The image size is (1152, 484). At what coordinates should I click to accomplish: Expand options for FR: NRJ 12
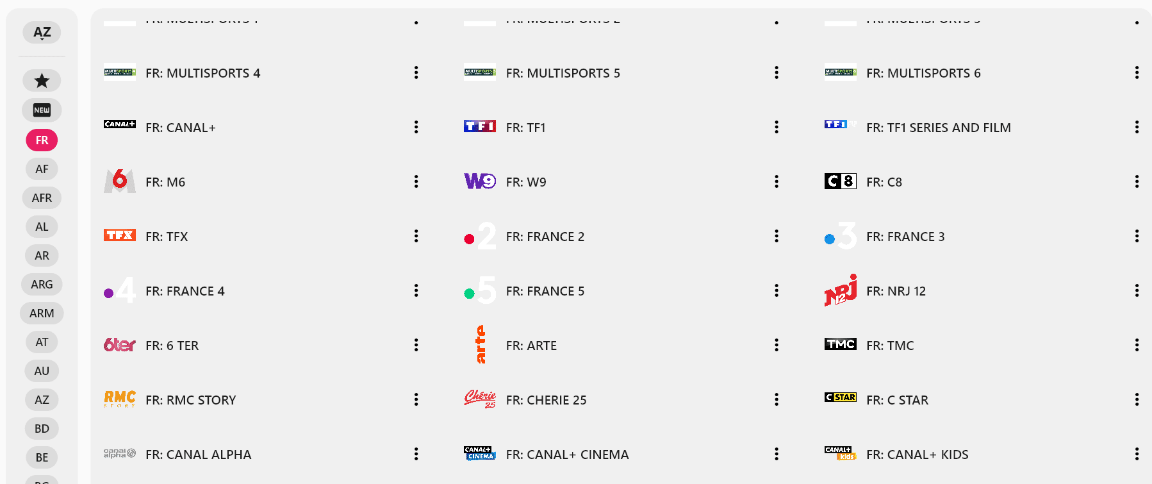1136,290
